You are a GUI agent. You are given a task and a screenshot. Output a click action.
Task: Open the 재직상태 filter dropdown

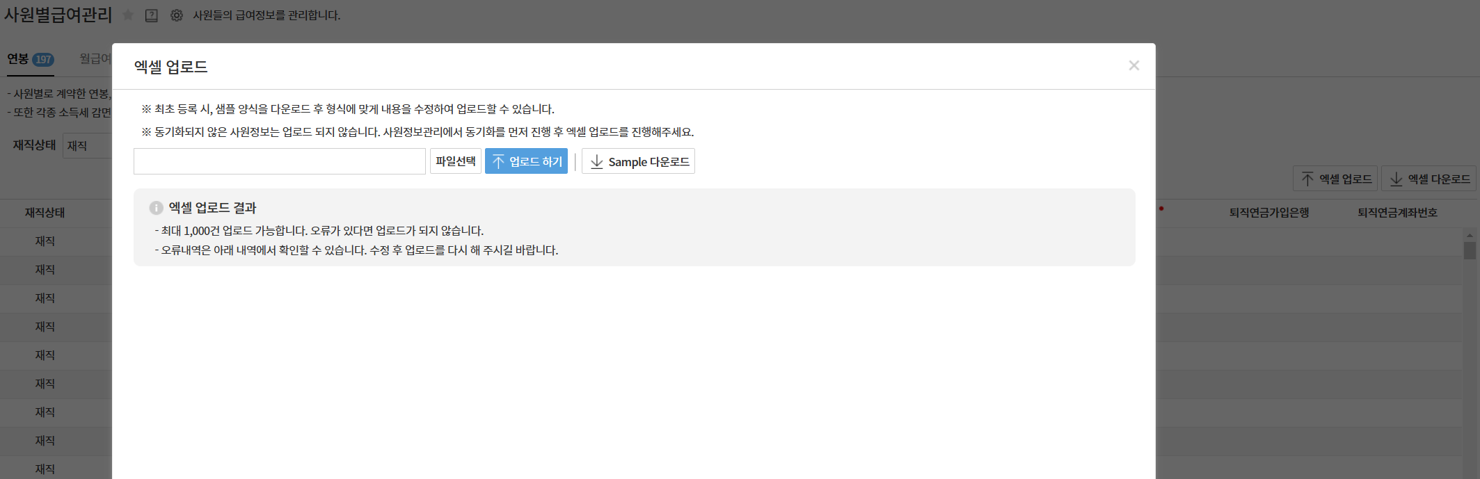[87, 146]
